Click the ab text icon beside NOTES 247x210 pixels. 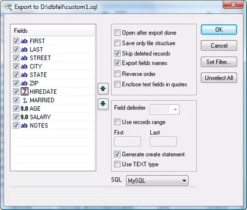[24, 125]
